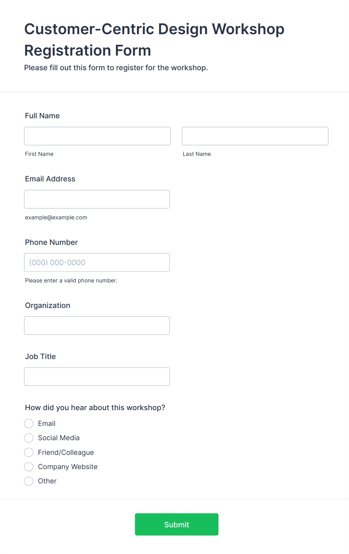Select the Organization input box

(x=97, y=326)
